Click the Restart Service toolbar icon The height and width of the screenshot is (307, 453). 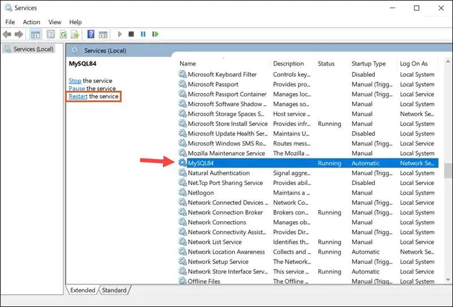point(155,34)
